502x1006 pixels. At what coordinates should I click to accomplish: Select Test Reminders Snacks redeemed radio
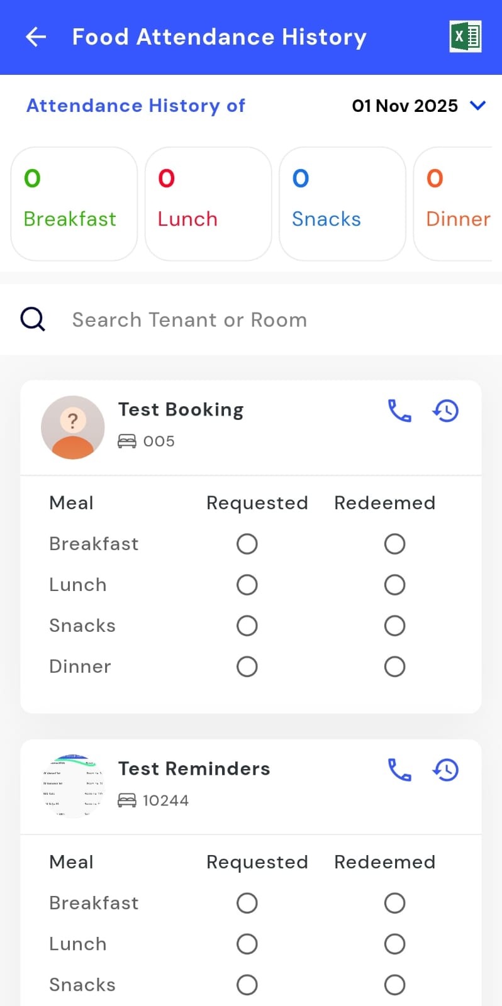coord(394,985)
